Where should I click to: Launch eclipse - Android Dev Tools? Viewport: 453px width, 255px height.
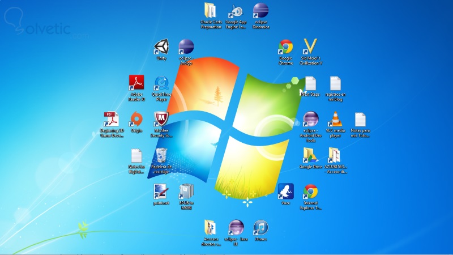310,127
